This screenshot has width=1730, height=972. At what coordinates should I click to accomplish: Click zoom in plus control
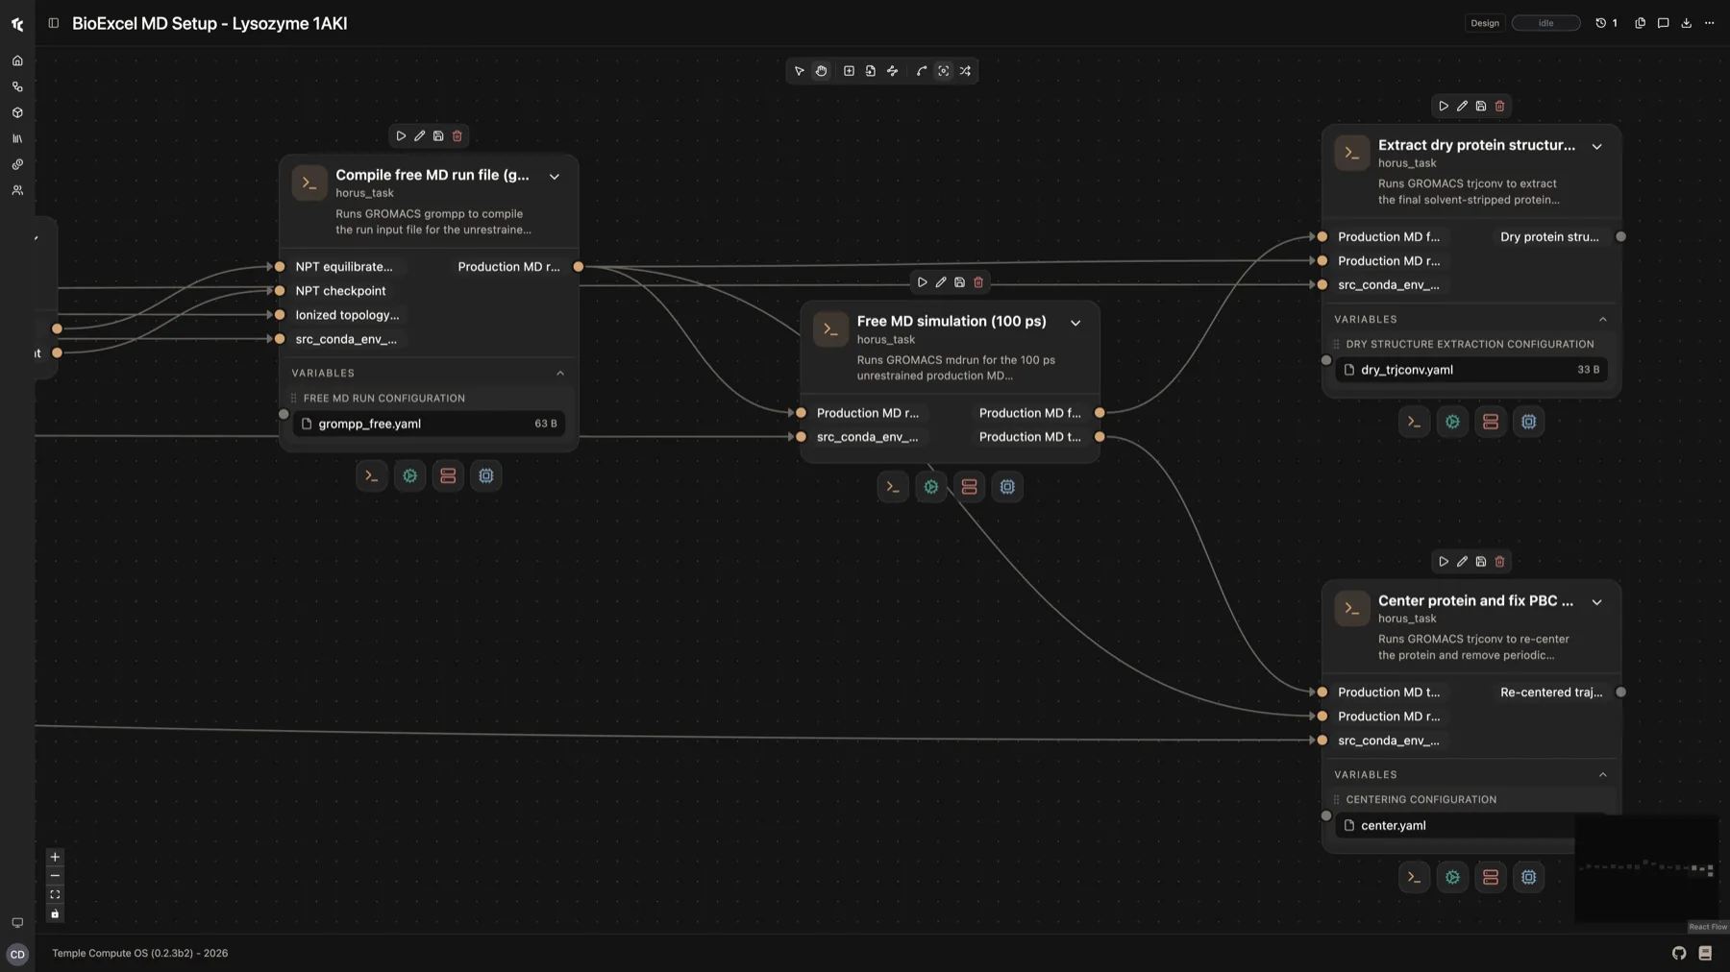[x=55, y=858]
